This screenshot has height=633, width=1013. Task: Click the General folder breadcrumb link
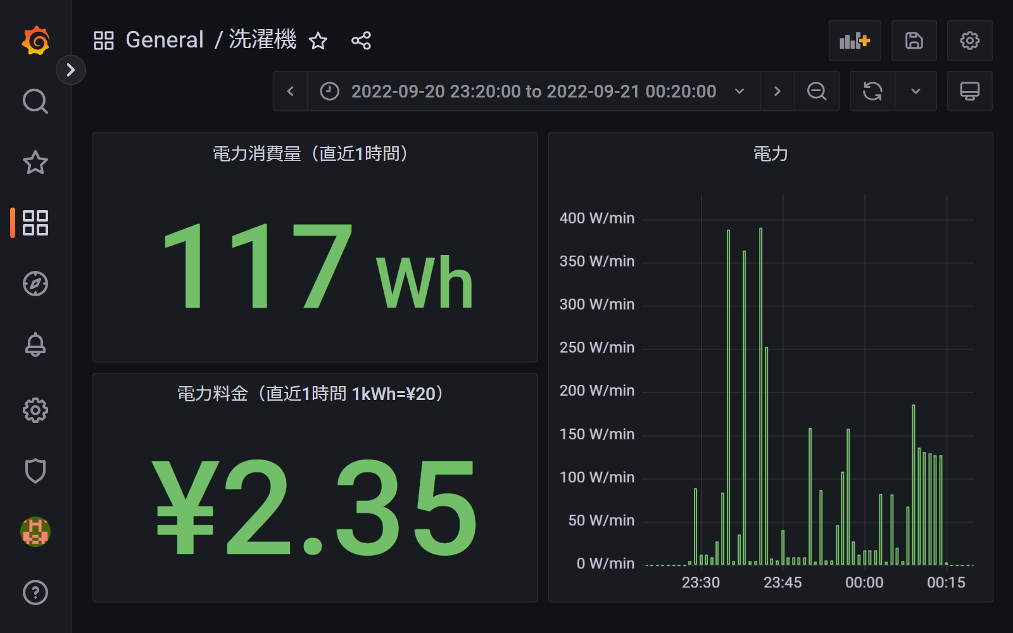(x=165, y=40)
